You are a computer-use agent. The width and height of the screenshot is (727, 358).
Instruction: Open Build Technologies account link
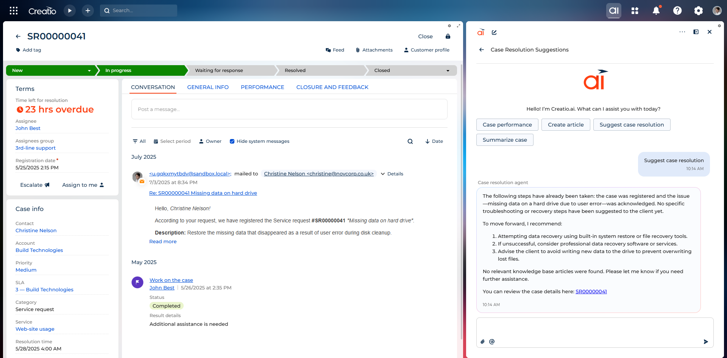(x=39, y=250)
